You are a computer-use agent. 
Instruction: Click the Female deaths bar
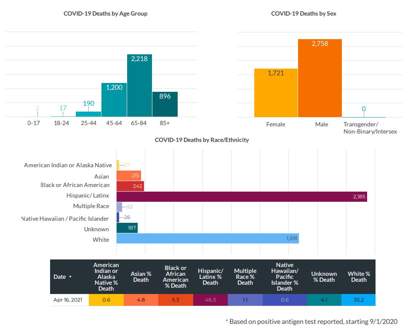click(276, 93)
